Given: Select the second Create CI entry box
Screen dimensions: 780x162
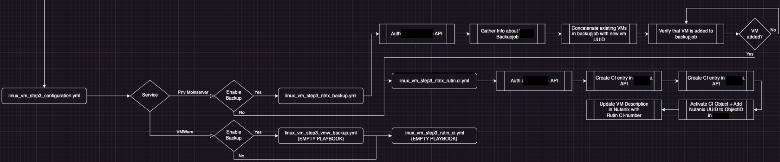Looking at the screenshot, I should coord(716,81).
